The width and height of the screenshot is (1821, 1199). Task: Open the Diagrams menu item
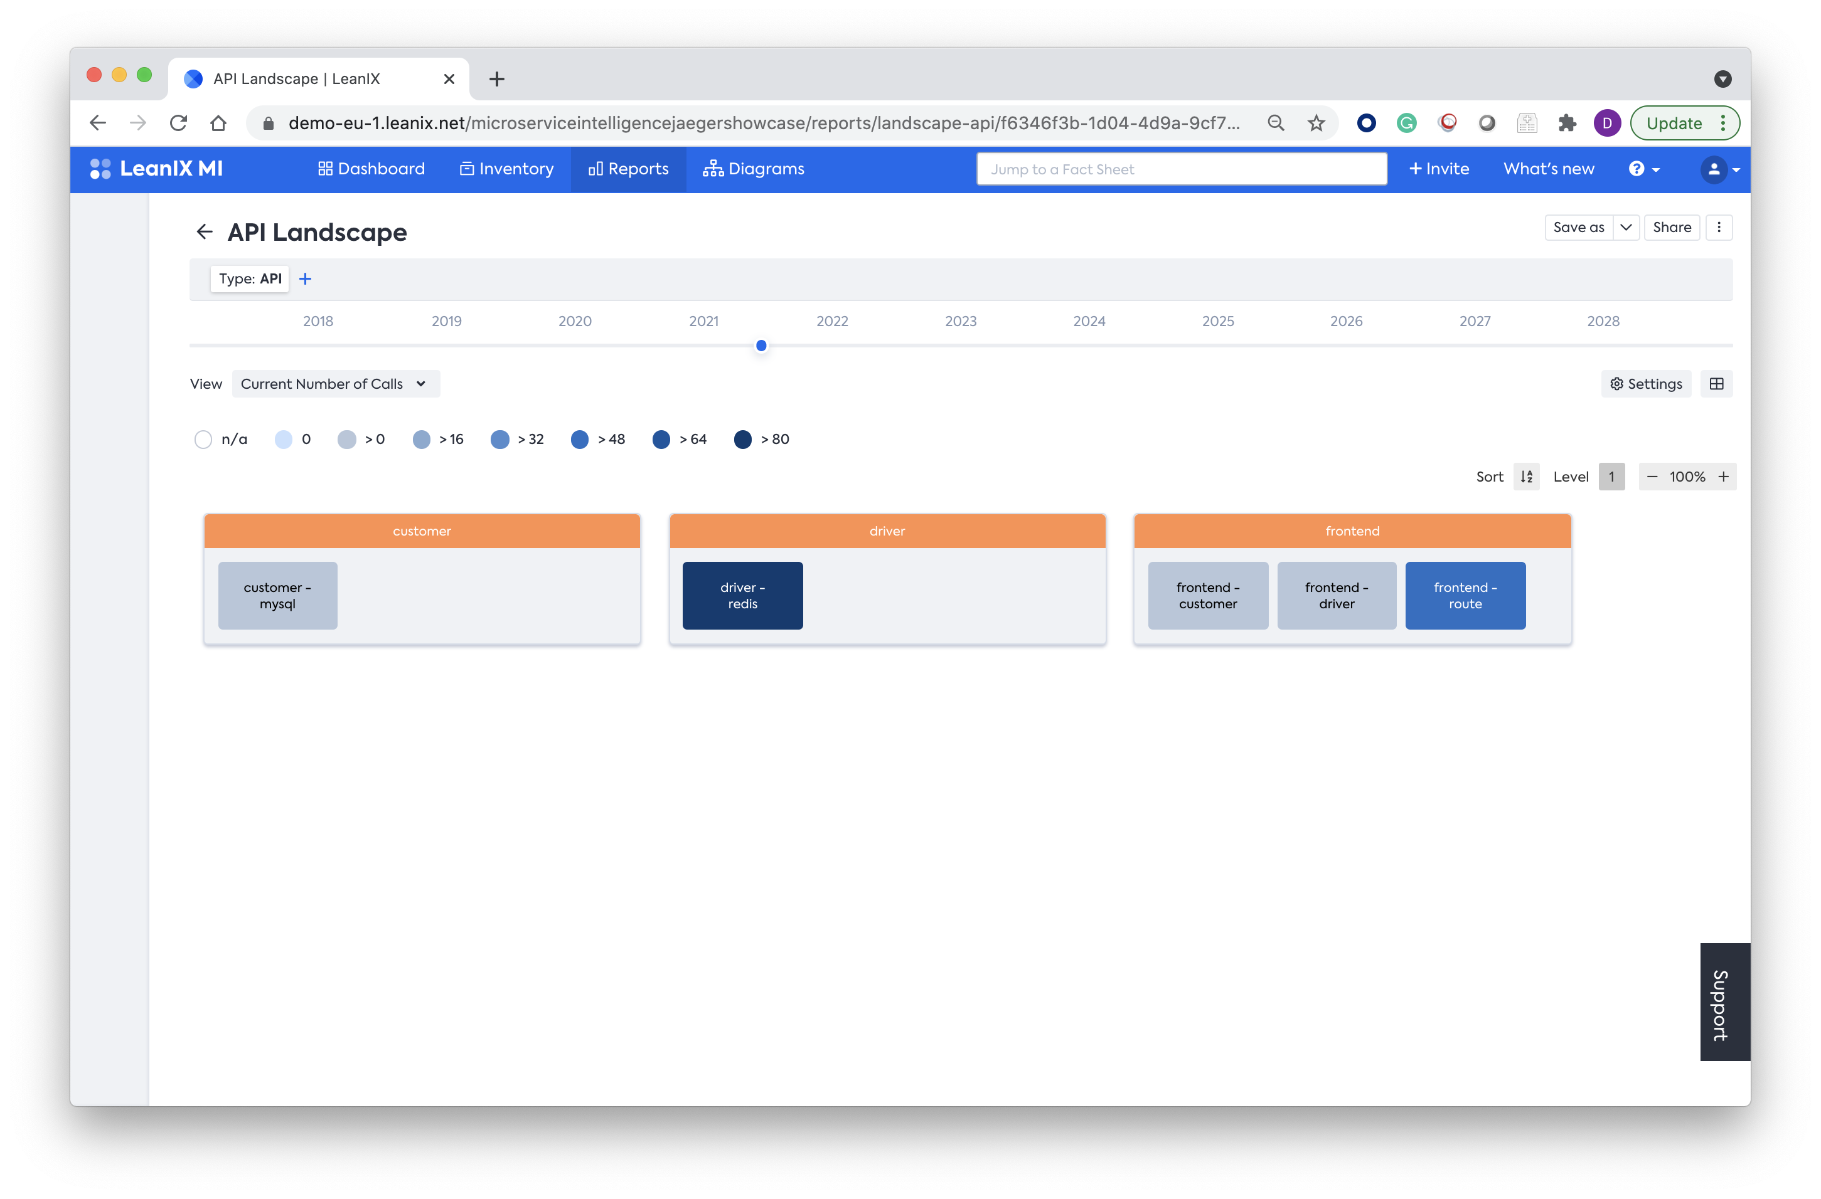point(754,169)
